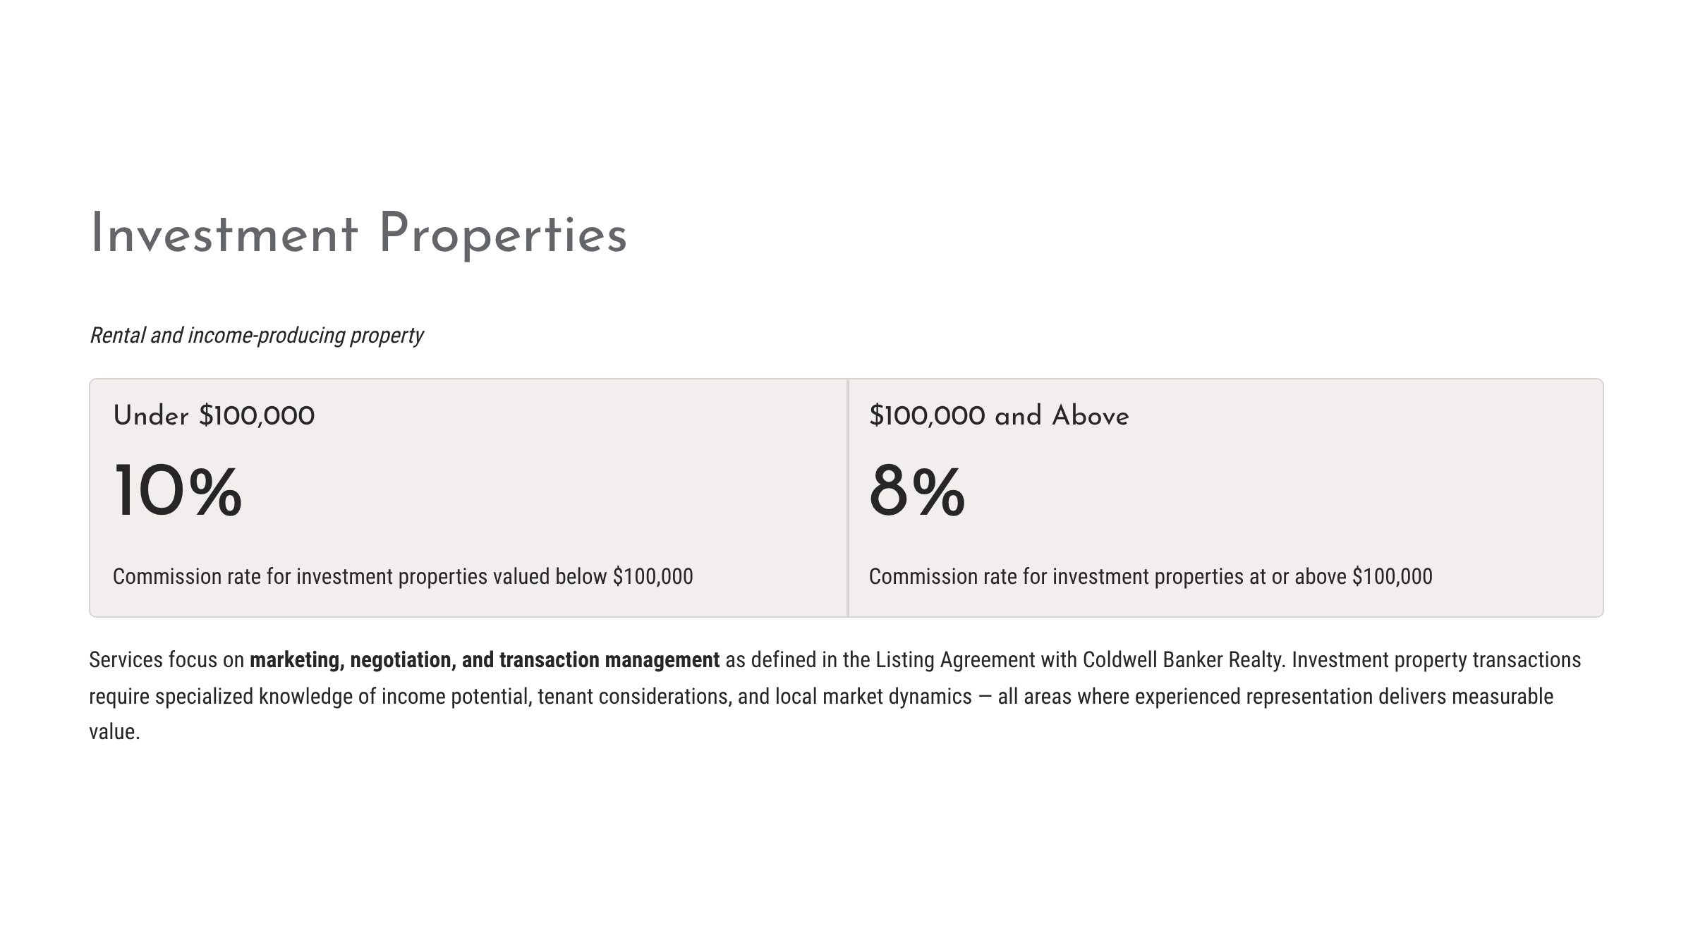This screenshot has height=952, width=1693.
Task: Select the $100,000 and Above card title
Action: click(999, 416)
